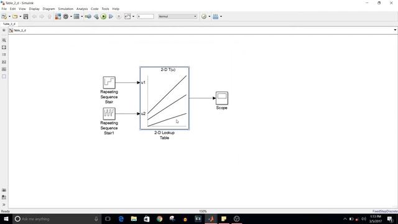Expand the address bar dropdown arrow
Image resolution: width=398 pixels, height=224 pixels.
pos(395,30)
